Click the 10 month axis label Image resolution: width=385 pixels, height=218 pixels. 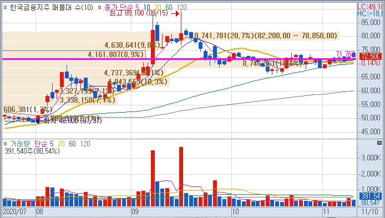tap(235, 211)
